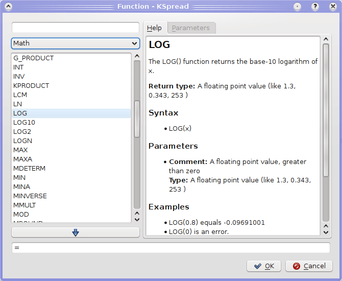Select MAXA in the function list
This screenshot has width=342, height=281.
(x=71, y=159)
